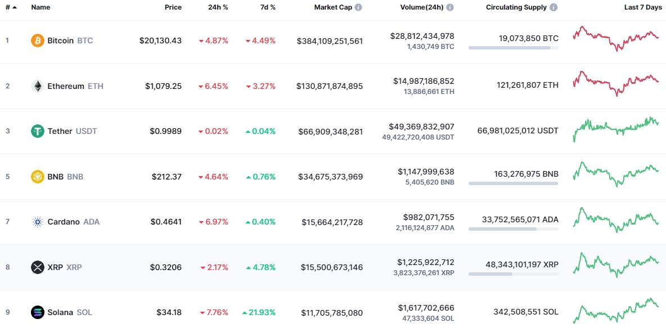The width and height of the screenshot is (666, 332).
Task: Click the rank sort arrow beside #
Action: click(x=15, y=7)
